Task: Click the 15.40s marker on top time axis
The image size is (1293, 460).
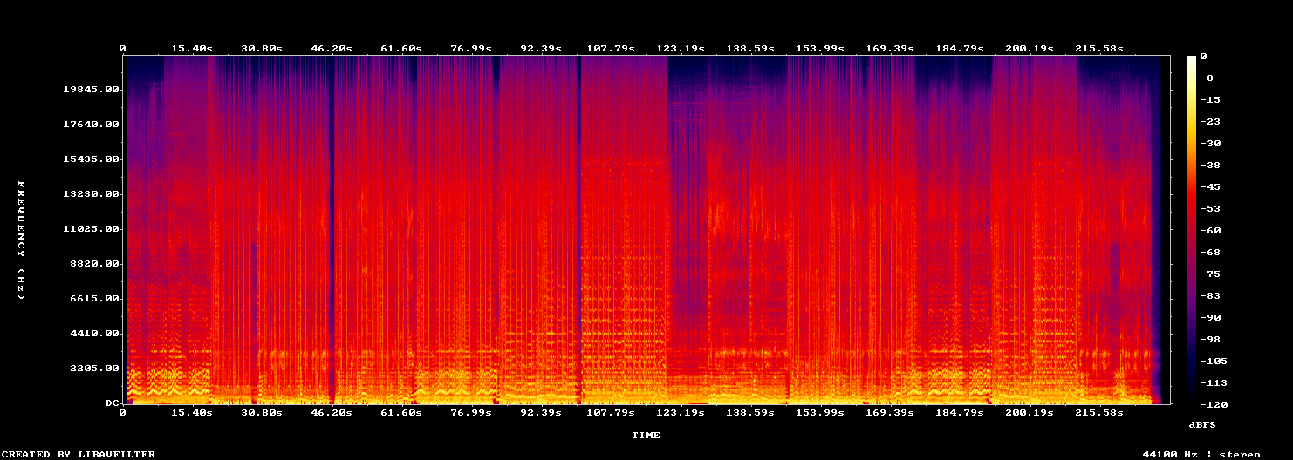Action: coord(191,48)
